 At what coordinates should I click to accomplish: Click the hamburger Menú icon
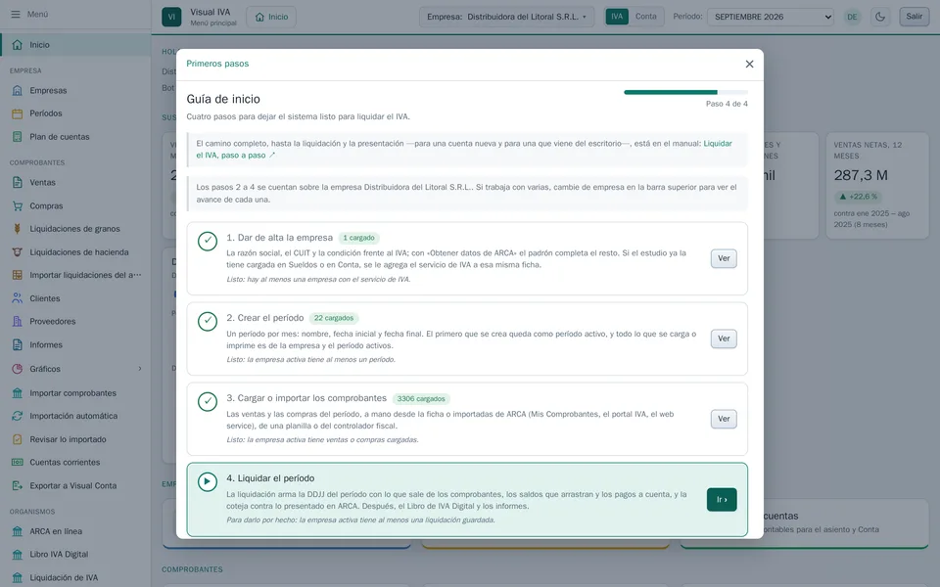tap(16, 14)
